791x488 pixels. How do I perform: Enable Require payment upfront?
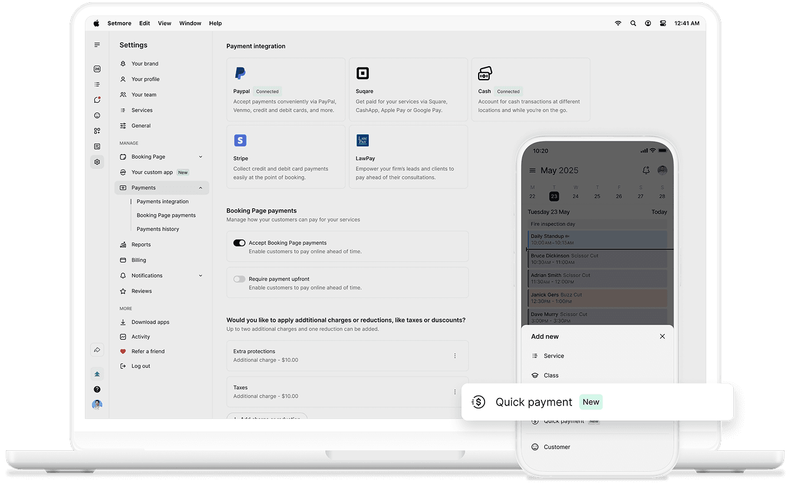click(x=239, y=279)
